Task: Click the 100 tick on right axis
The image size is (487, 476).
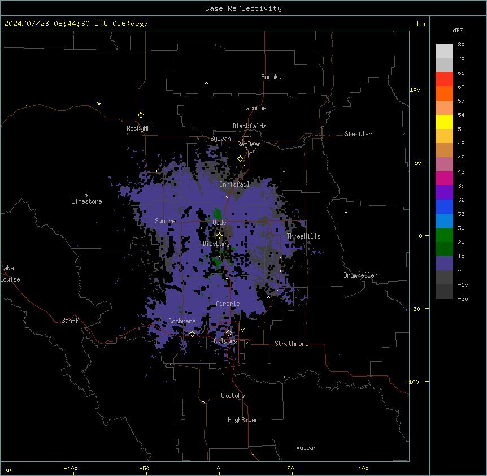Action: click(x=415, y=89)
